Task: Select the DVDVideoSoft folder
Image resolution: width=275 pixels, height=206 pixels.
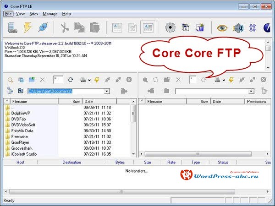Action: pyautogui.click(x=23, y=125)
